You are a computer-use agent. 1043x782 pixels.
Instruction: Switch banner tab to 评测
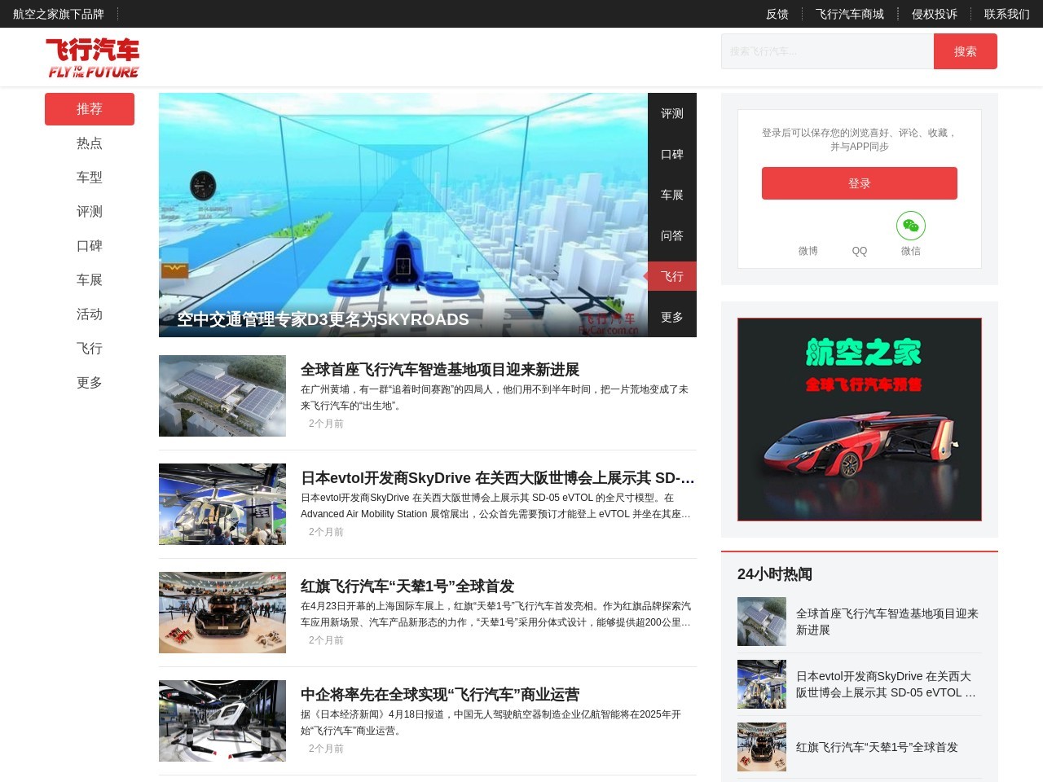pyautogui.click(x=672, y=113)
